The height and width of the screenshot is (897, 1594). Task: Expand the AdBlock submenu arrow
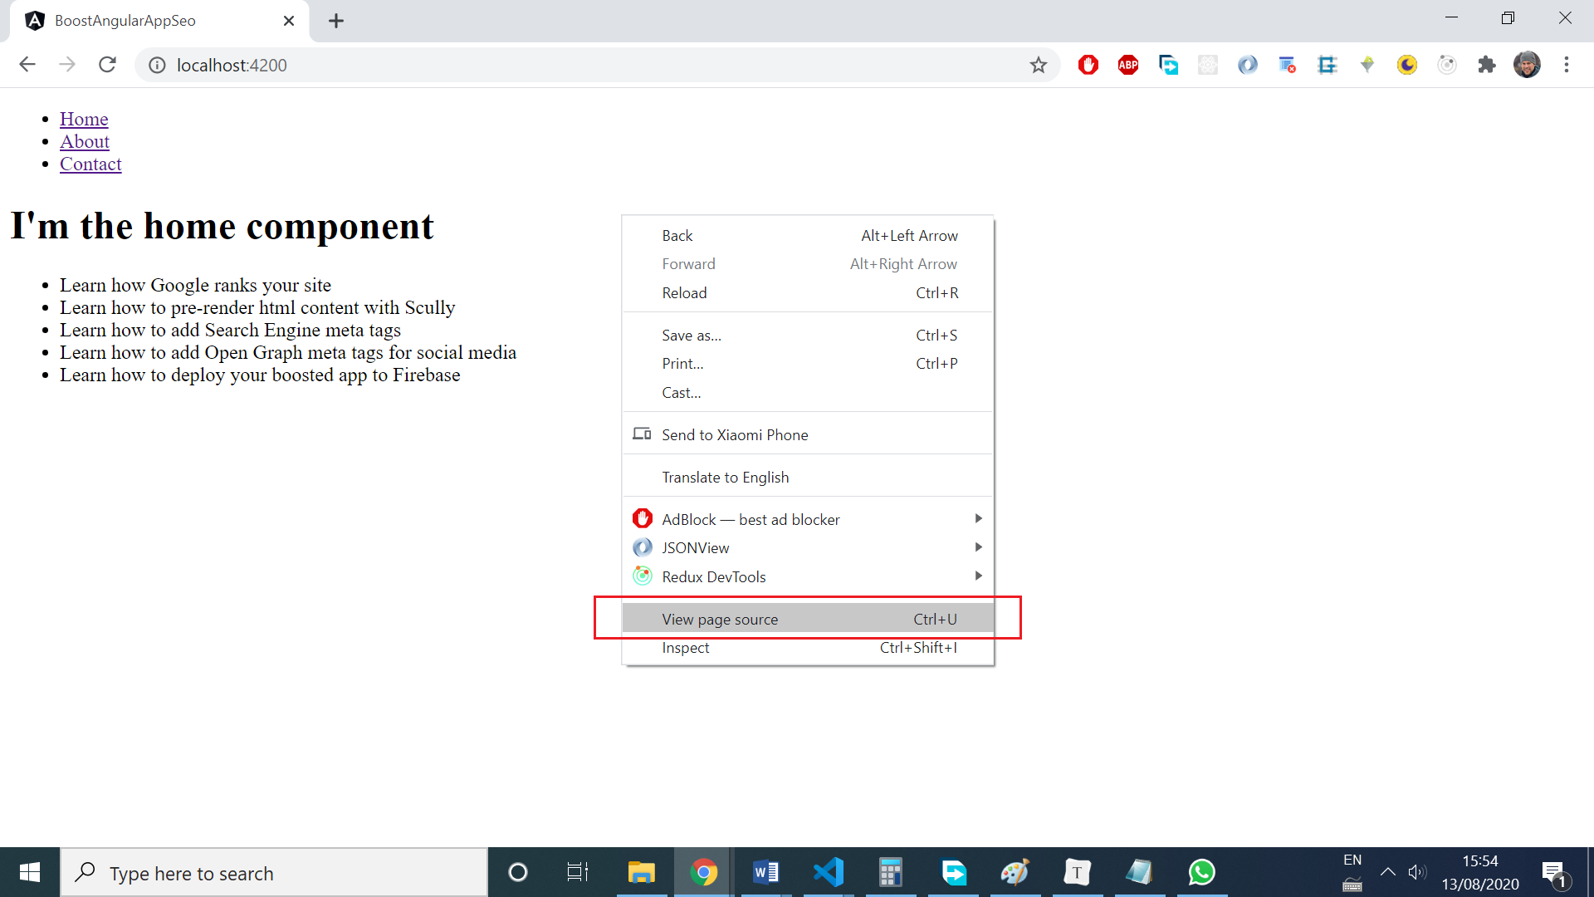point(977,518)
